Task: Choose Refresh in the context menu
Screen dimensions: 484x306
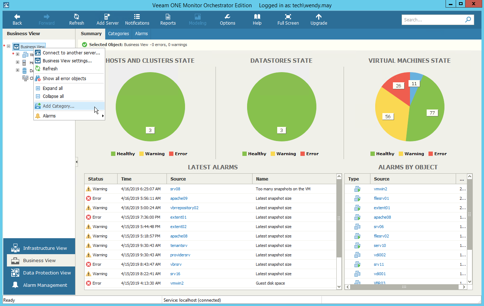Action: 69,69
